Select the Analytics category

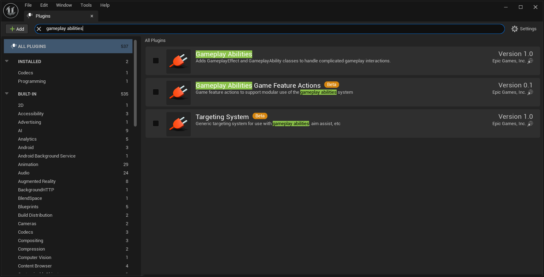pyautogui.click(x=68, y=139)
